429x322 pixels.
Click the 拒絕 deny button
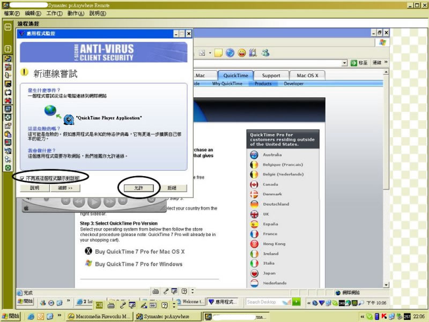coord(172,188)
